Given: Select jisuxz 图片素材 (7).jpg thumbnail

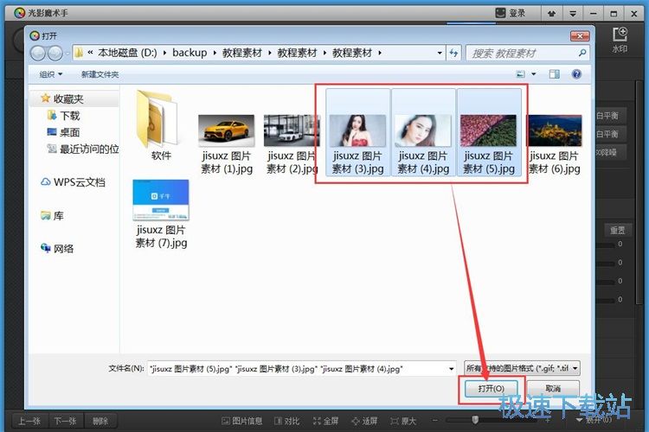Looking at the screenshot, I should tap(161, 214).
